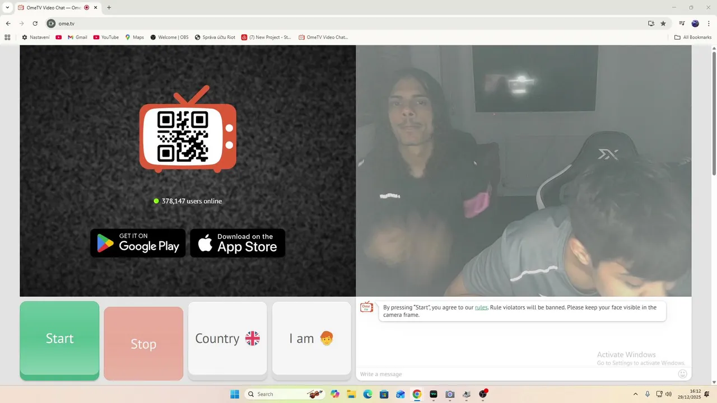Open the Nastavení bookmark

(35, 38)
